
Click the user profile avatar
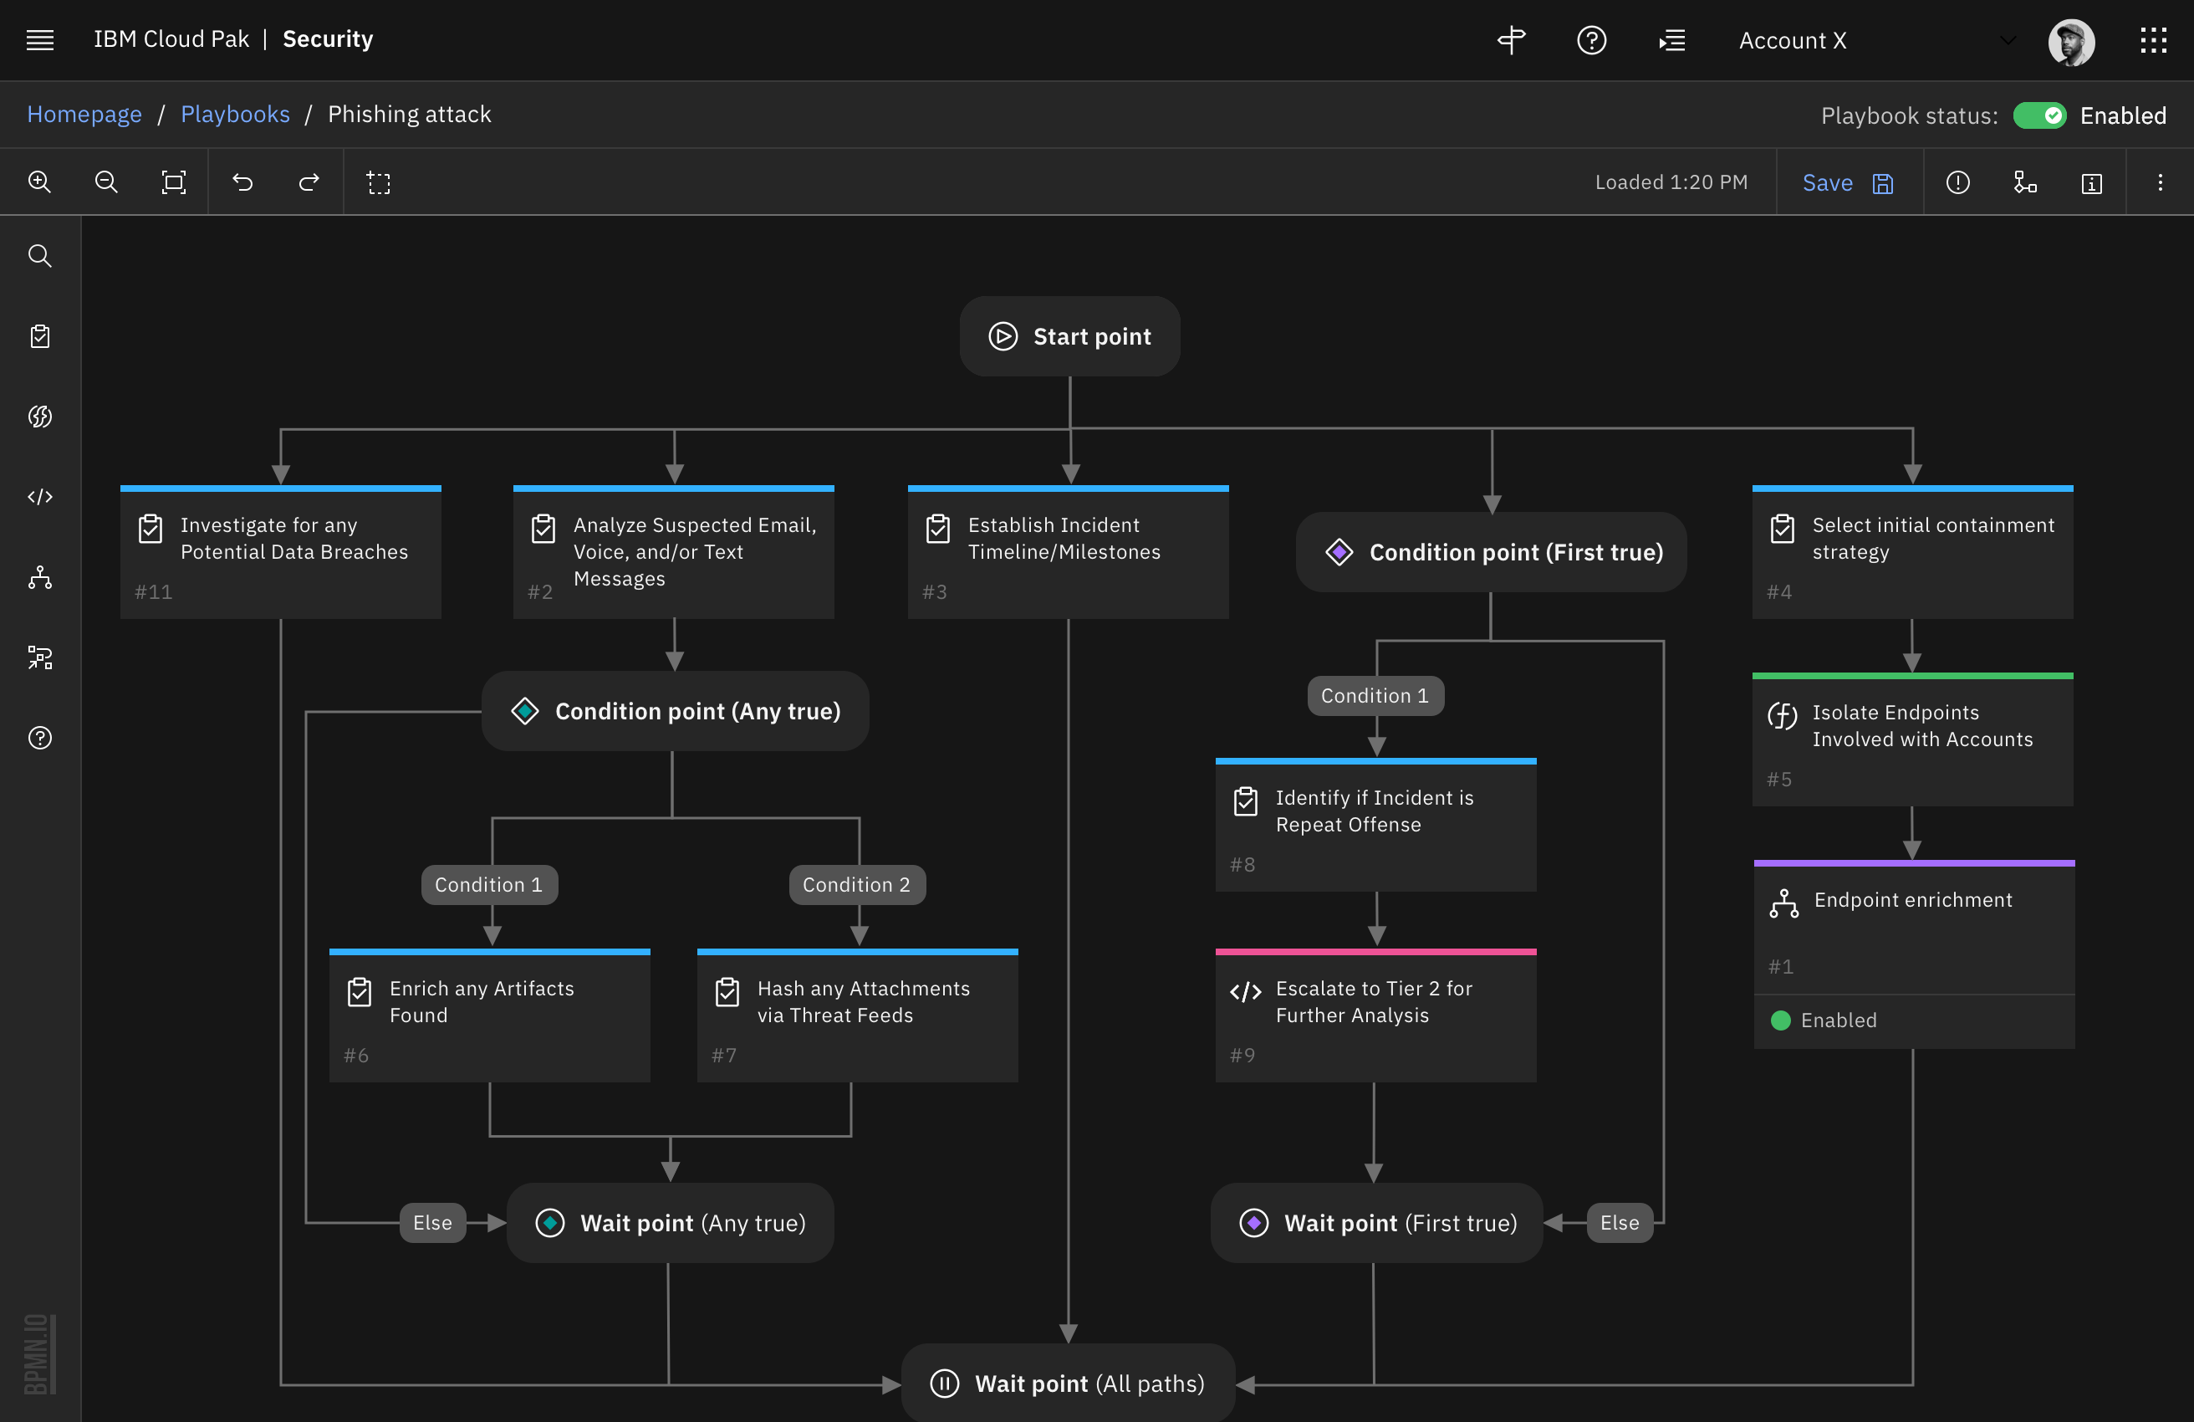click(2070, 42)
